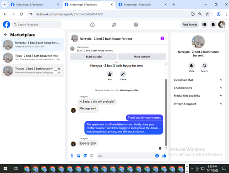
Task: Choose a sticker icon
Action: tap(85, 156)
